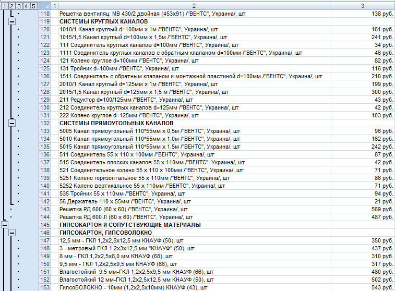Click outline level 4 button
This screenshot has height=291, width=395.
(x=27, y=6)
